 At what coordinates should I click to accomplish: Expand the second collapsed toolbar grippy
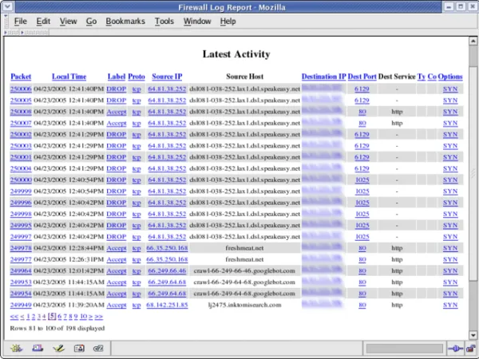click(35, 32)
